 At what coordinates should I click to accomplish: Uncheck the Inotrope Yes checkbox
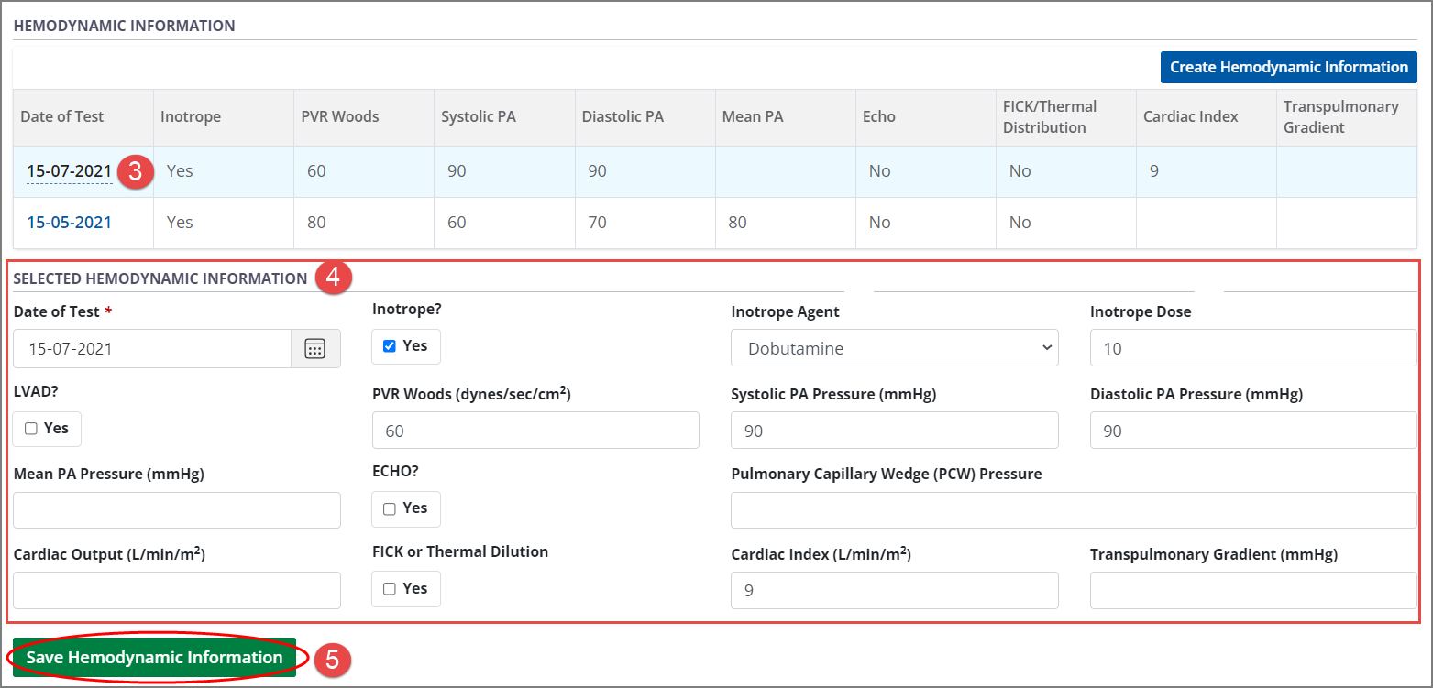coord(390,346)
